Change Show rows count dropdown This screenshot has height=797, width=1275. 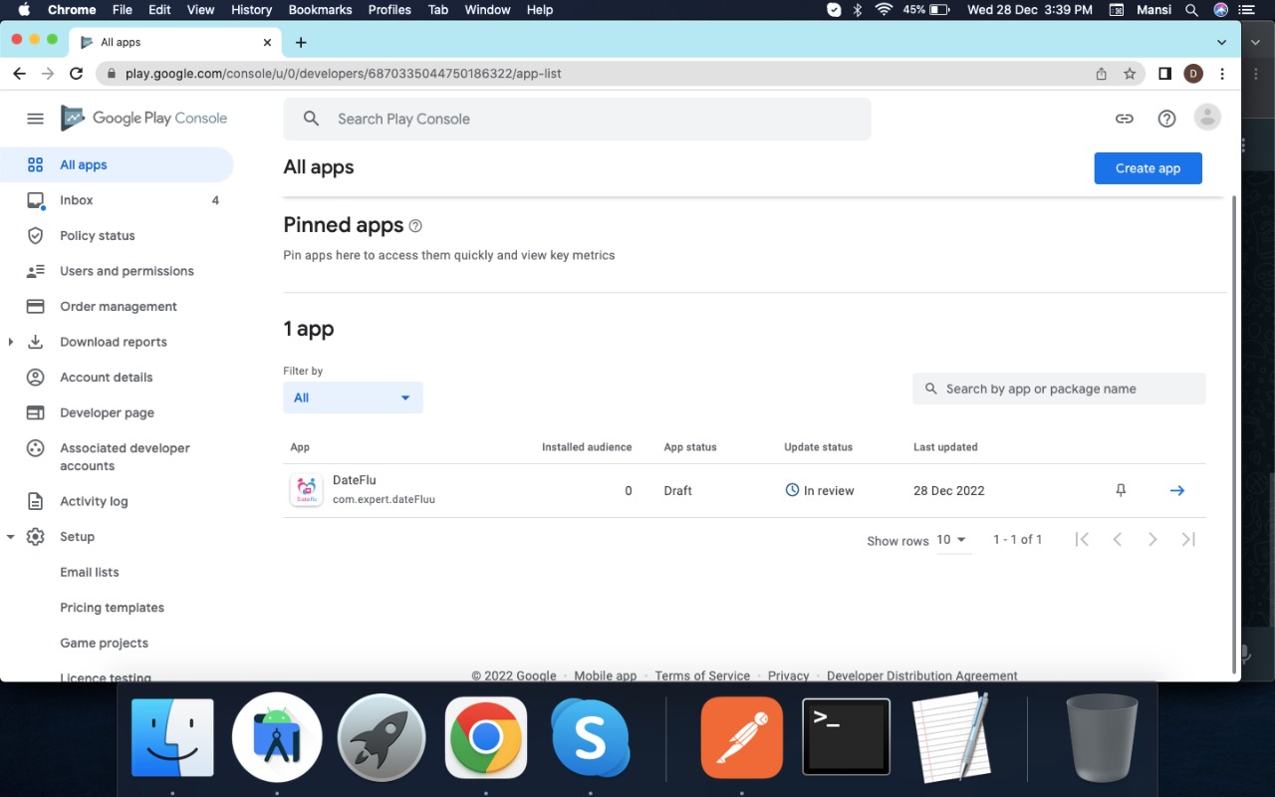point(951,540)
